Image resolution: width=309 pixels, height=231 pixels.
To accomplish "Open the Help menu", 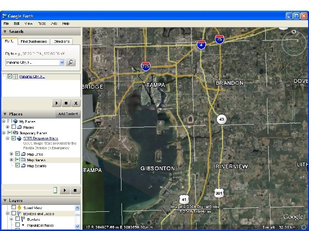I will pyautogui.click(x=66, y=24).
